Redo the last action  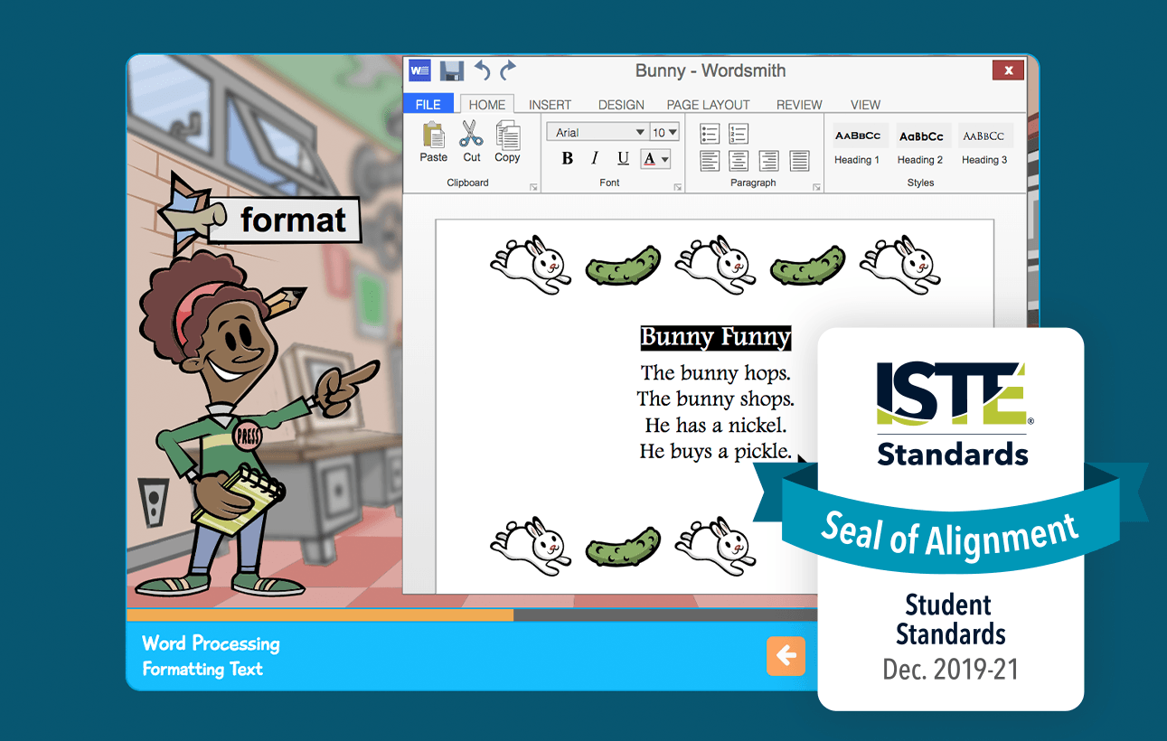click(508, 70)
